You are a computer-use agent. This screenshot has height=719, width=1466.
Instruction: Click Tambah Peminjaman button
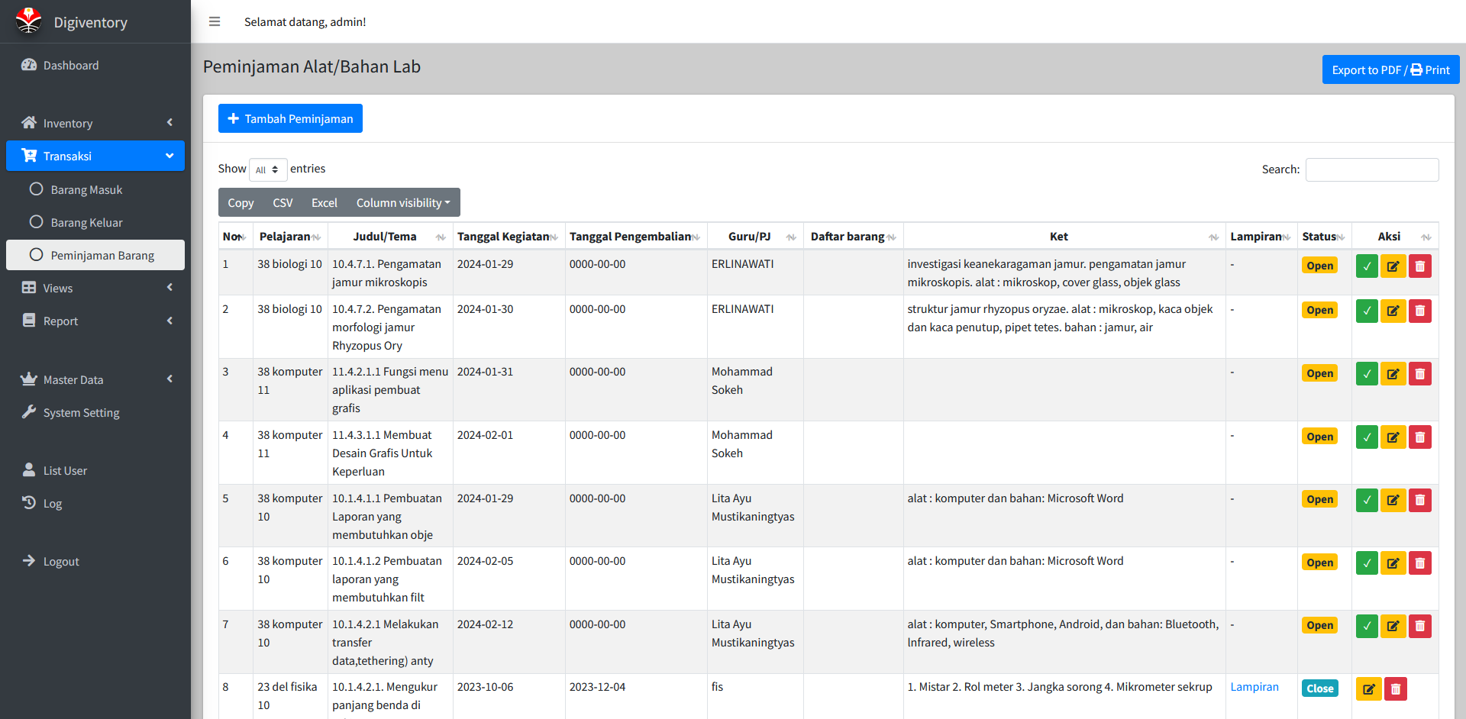click(290, 118)
